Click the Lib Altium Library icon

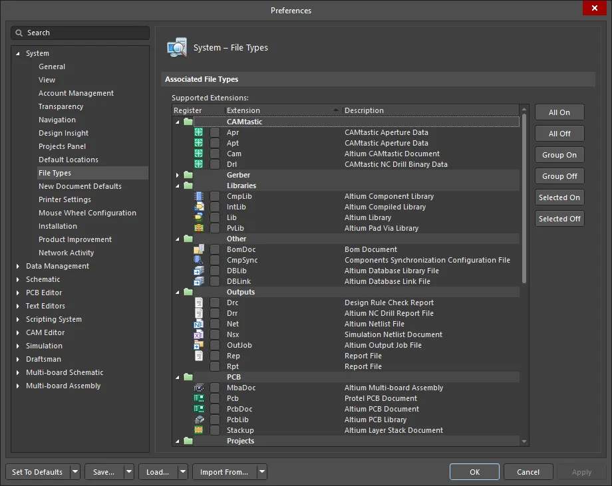(x=199, y=217)
